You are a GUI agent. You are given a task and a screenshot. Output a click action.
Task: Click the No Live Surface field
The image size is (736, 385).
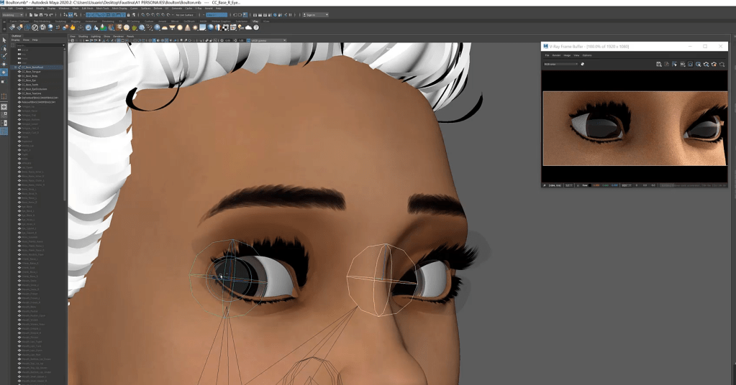click(185, 15)
